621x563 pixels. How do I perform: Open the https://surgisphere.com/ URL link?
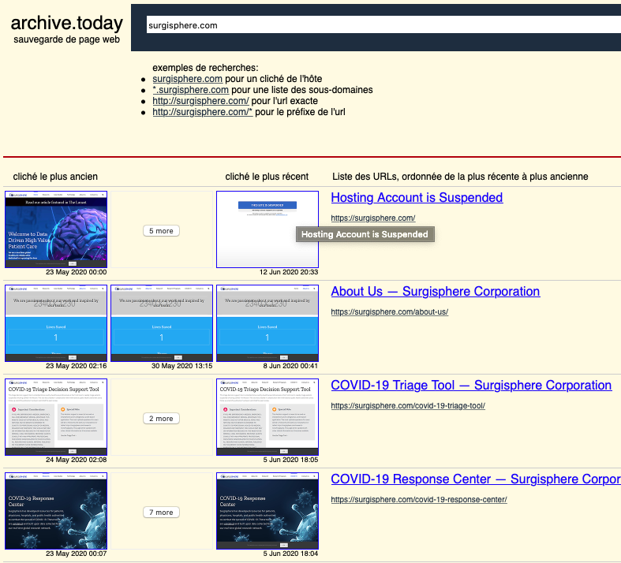373,218
